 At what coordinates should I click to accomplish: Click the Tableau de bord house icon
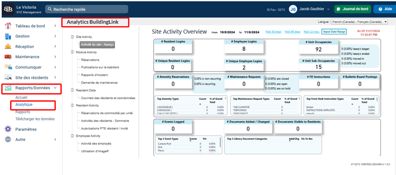8,26
